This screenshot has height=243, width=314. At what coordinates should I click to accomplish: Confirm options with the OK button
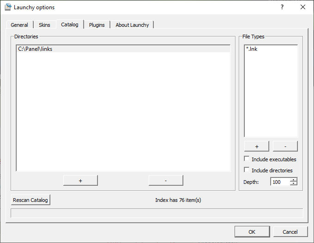pyautogui.click(x=252, y=232)
